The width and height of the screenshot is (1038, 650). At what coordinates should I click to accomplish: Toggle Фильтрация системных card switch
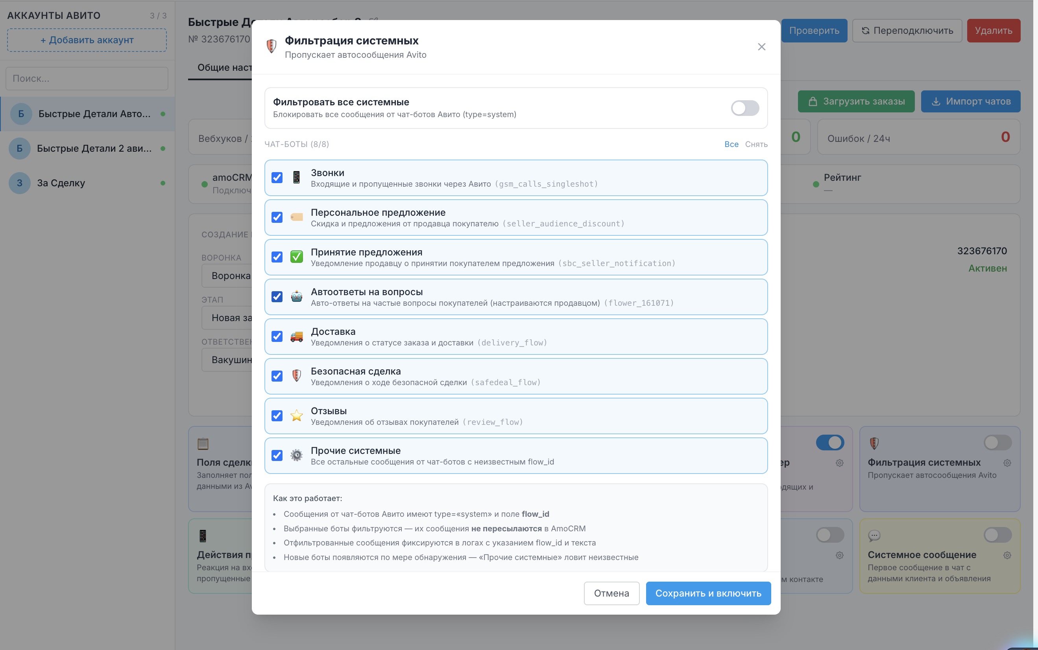pyautogui.click(x=997, y=443)
